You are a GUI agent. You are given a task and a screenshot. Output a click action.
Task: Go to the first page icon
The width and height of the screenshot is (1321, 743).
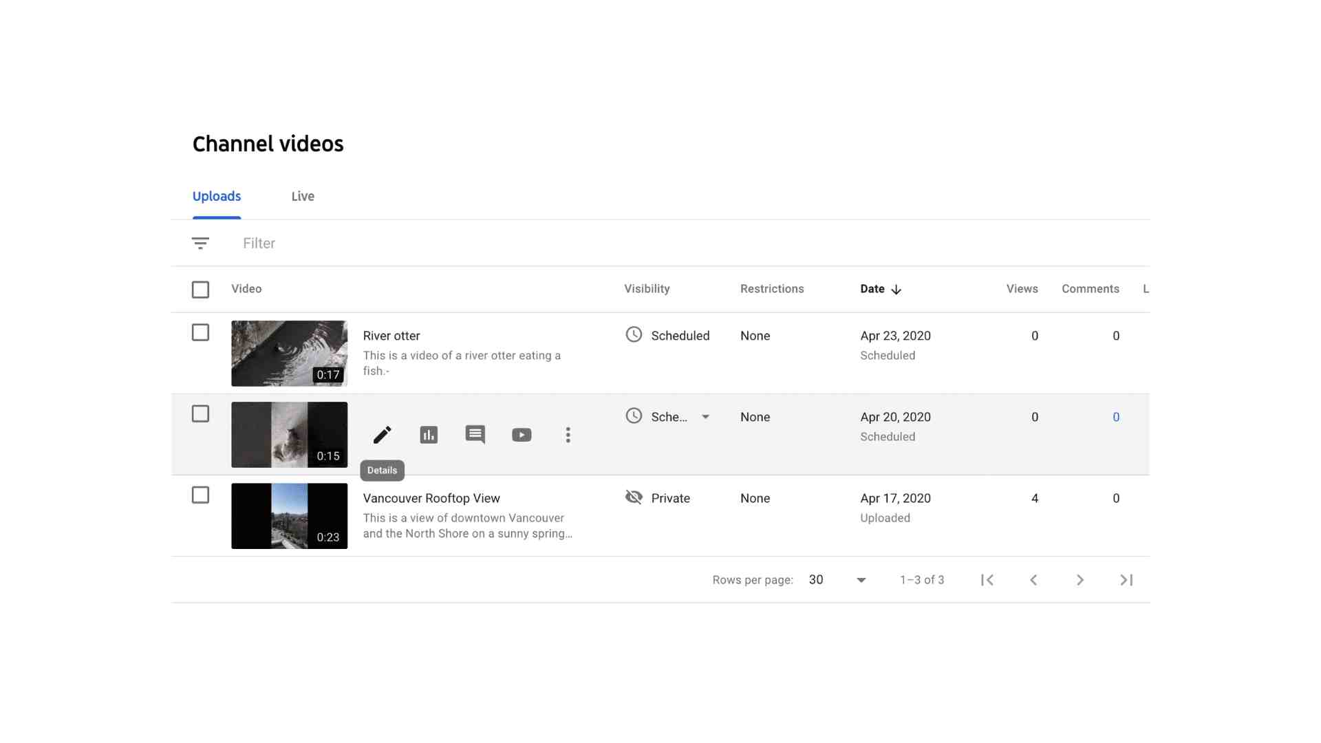tap(987, 580)
